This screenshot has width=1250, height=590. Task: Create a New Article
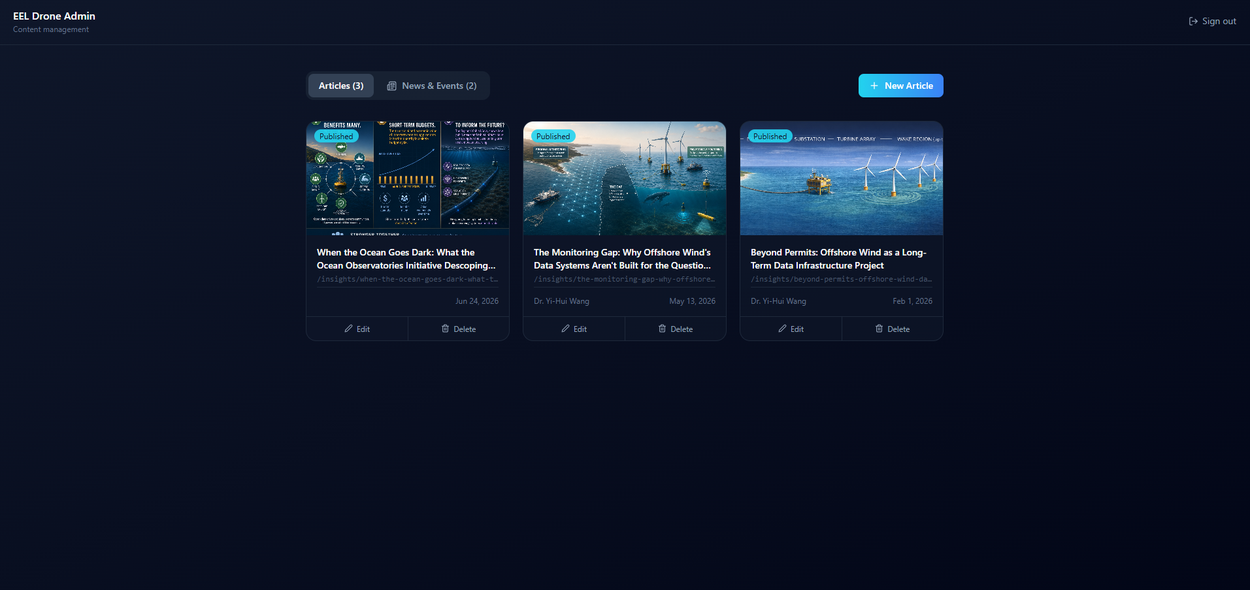coord(900,86)
